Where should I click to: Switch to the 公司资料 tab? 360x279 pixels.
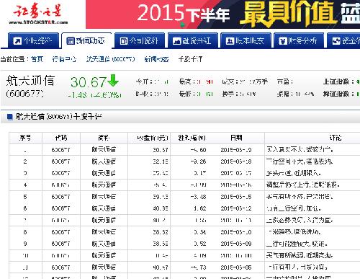point(140,40)
